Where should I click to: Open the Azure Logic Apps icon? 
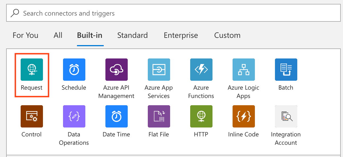click(244, 70)
